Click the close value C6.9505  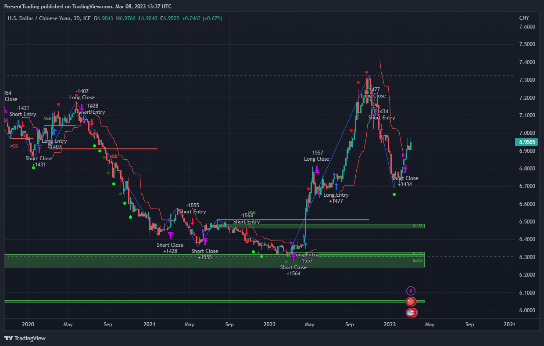click(170, 18)
